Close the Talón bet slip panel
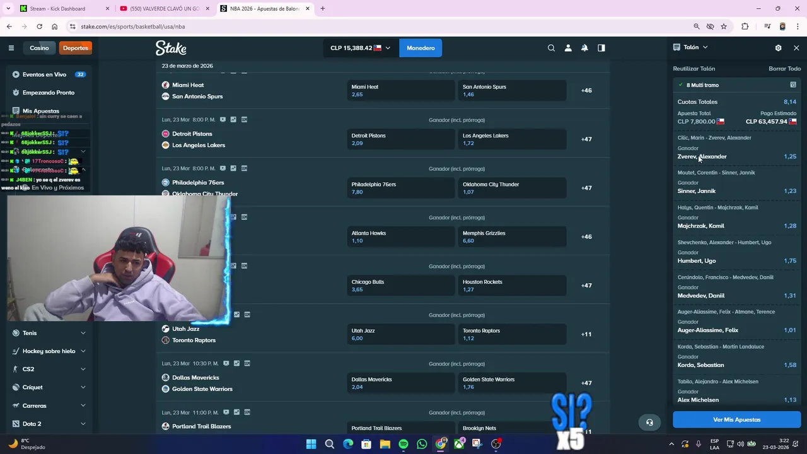The image size is (807, 454). coord(796,48)
